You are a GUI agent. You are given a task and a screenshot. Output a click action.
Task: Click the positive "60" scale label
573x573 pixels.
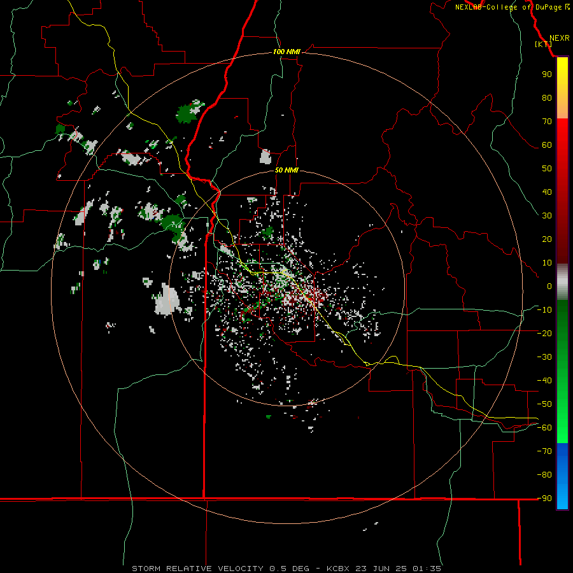547,145
